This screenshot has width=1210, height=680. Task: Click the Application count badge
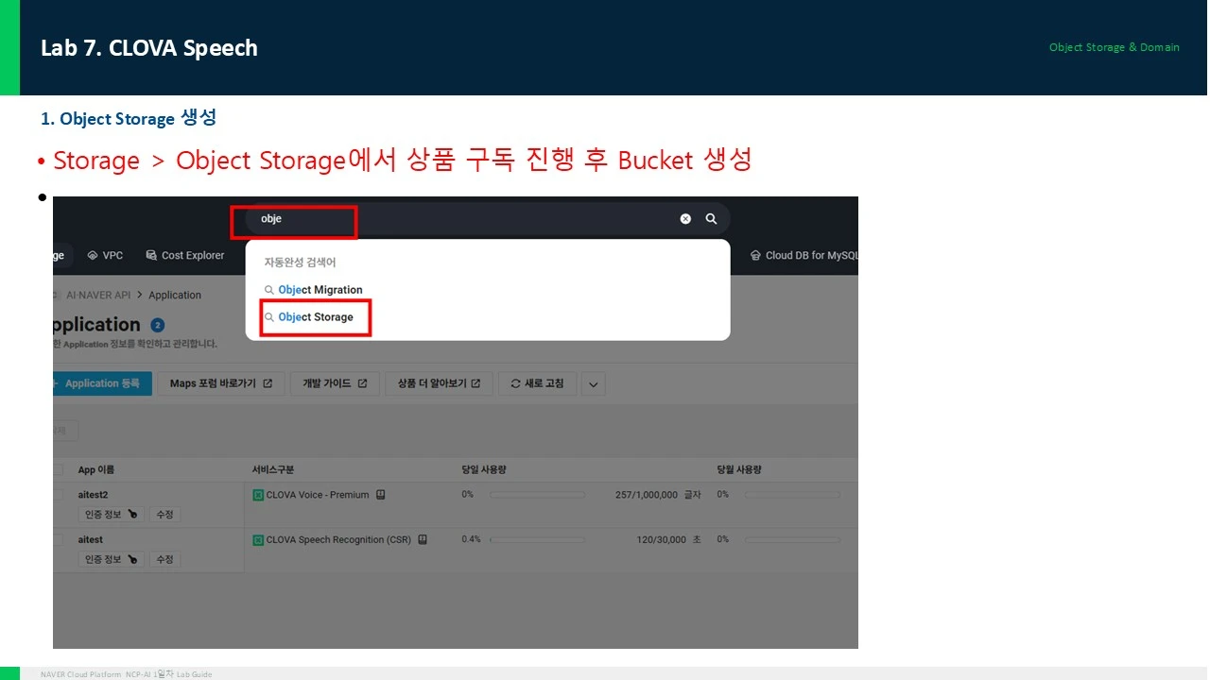pyautogui.click(x=158, y=325)
